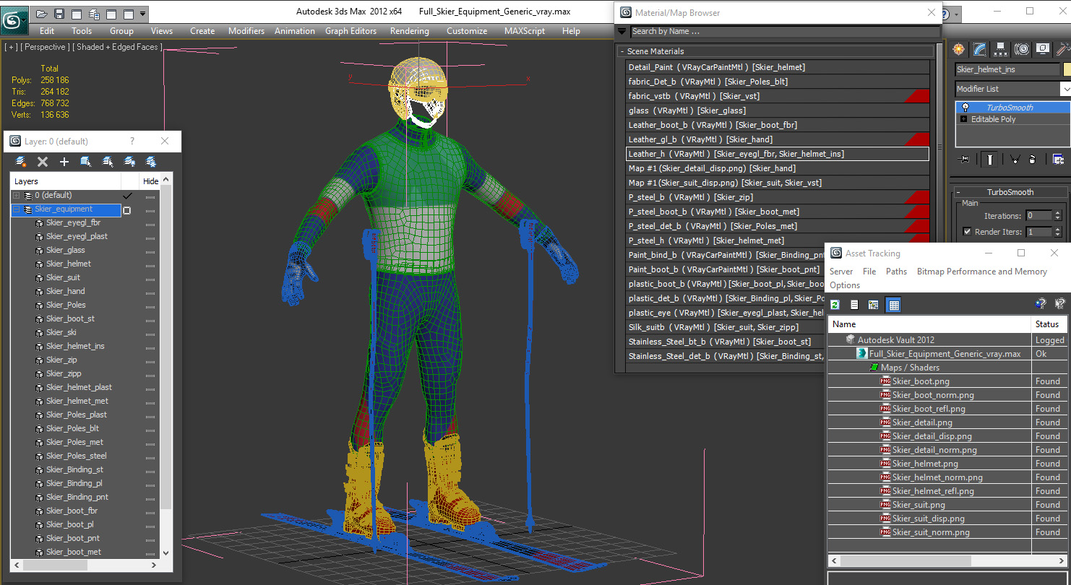The image size is (1071, 585).
Task: Click Table View icon in Asset Tracking toolbar
Action: coord(893,305)
